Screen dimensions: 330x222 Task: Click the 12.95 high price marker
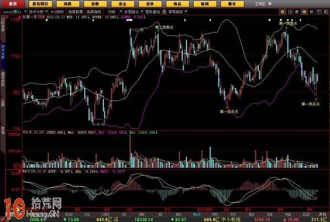[x=139, y=30]
